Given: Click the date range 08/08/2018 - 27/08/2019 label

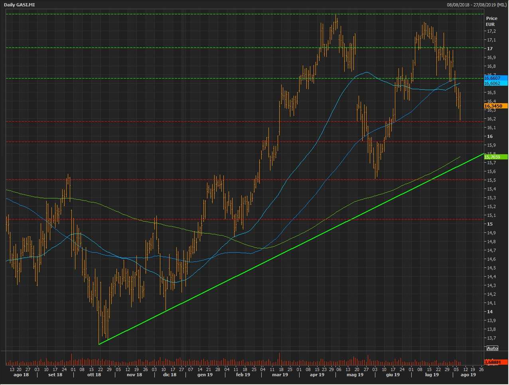Looking at the screenshot, I should [477, 5].
